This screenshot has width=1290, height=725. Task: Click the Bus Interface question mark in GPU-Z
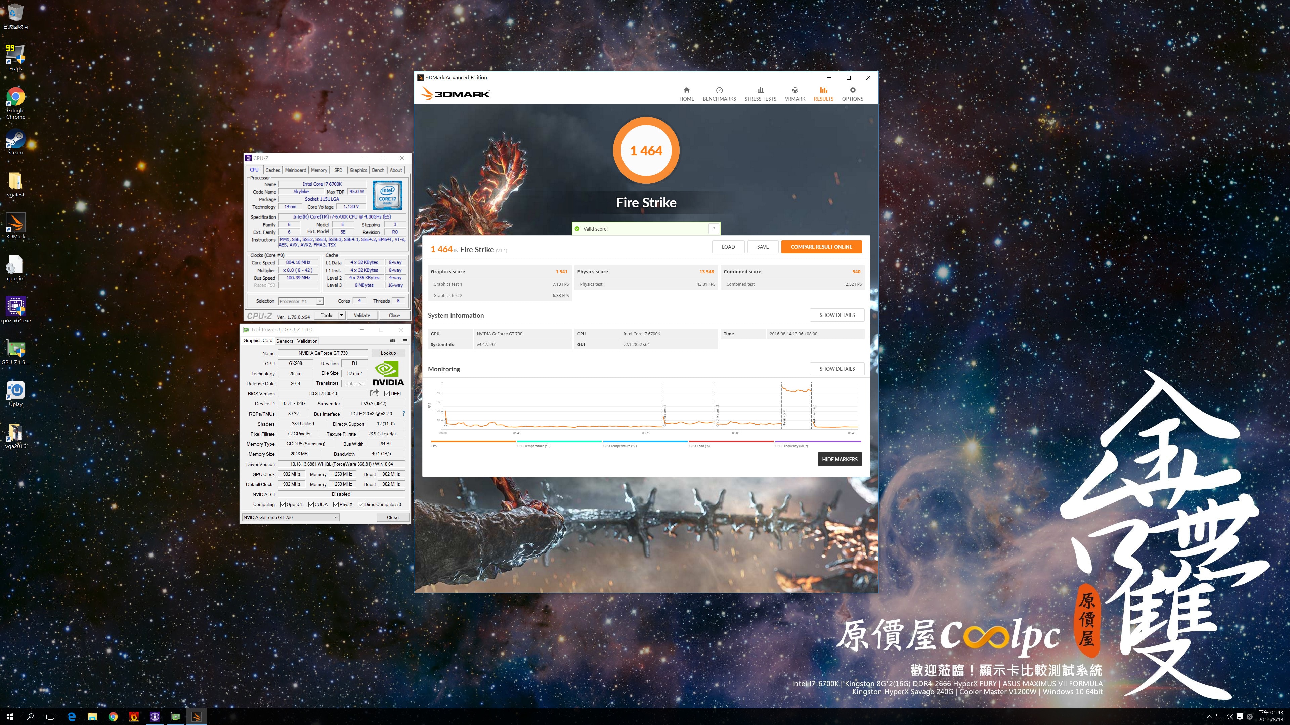[x=403, y=414]
